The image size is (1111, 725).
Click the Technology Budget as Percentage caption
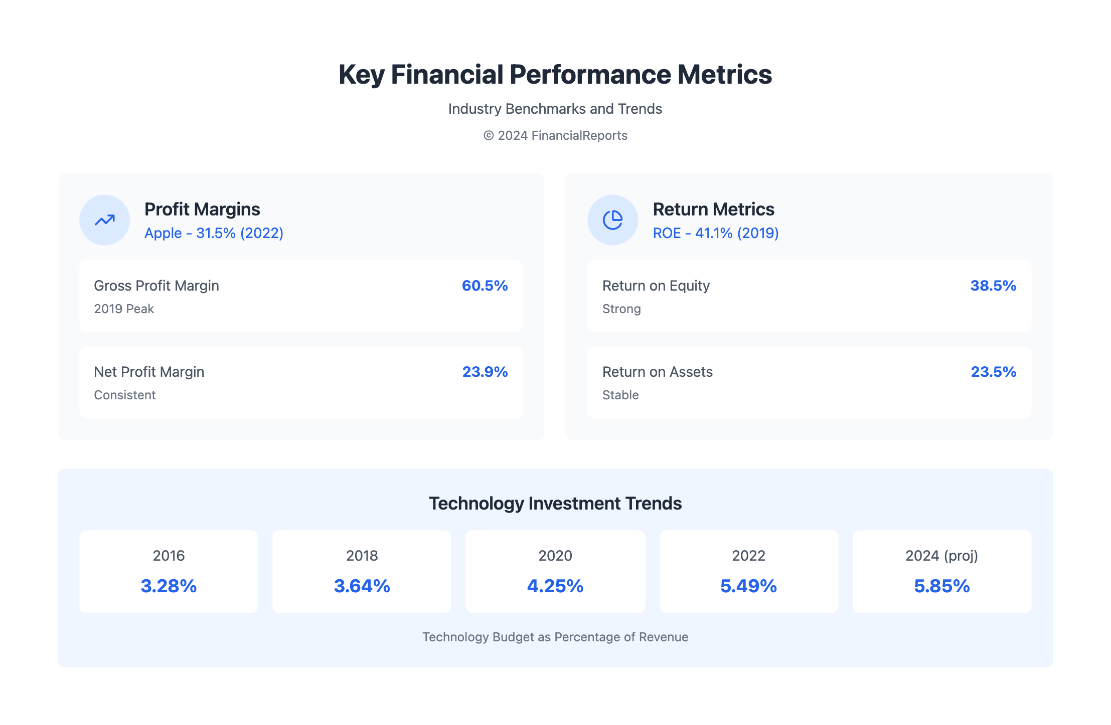pos(555,637)
